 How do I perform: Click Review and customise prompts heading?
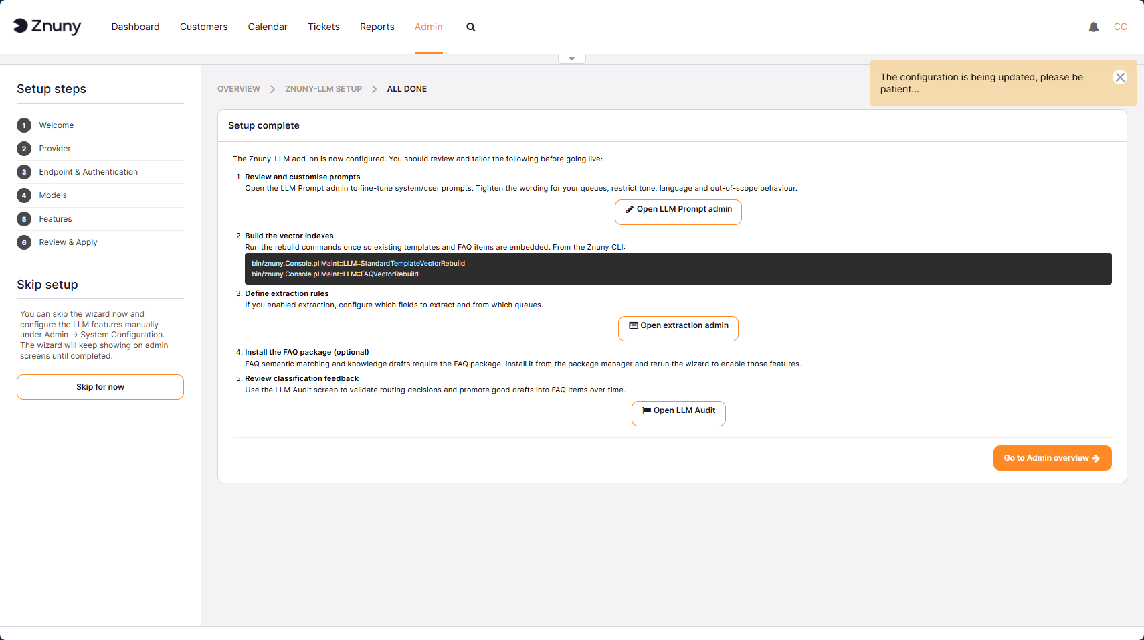click(x=302, y=177)
